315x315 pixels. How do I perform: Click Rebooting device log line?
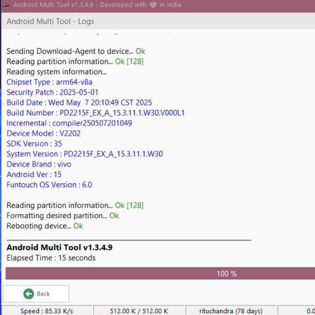point(45,226)
